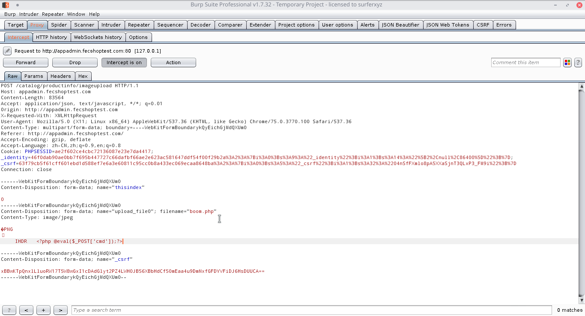Switch to the CSRF tab
This screenshot has height=316, width=585.
coord(483,25)
